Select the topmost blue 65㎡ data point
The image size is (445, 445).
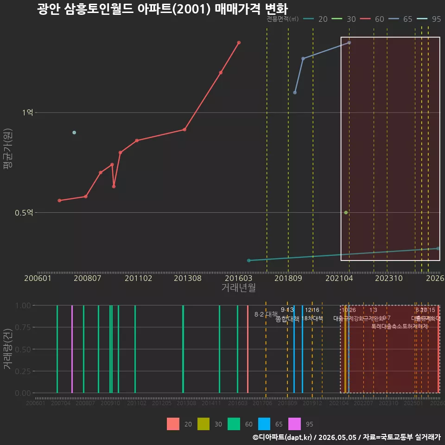(x=350, y=43)
